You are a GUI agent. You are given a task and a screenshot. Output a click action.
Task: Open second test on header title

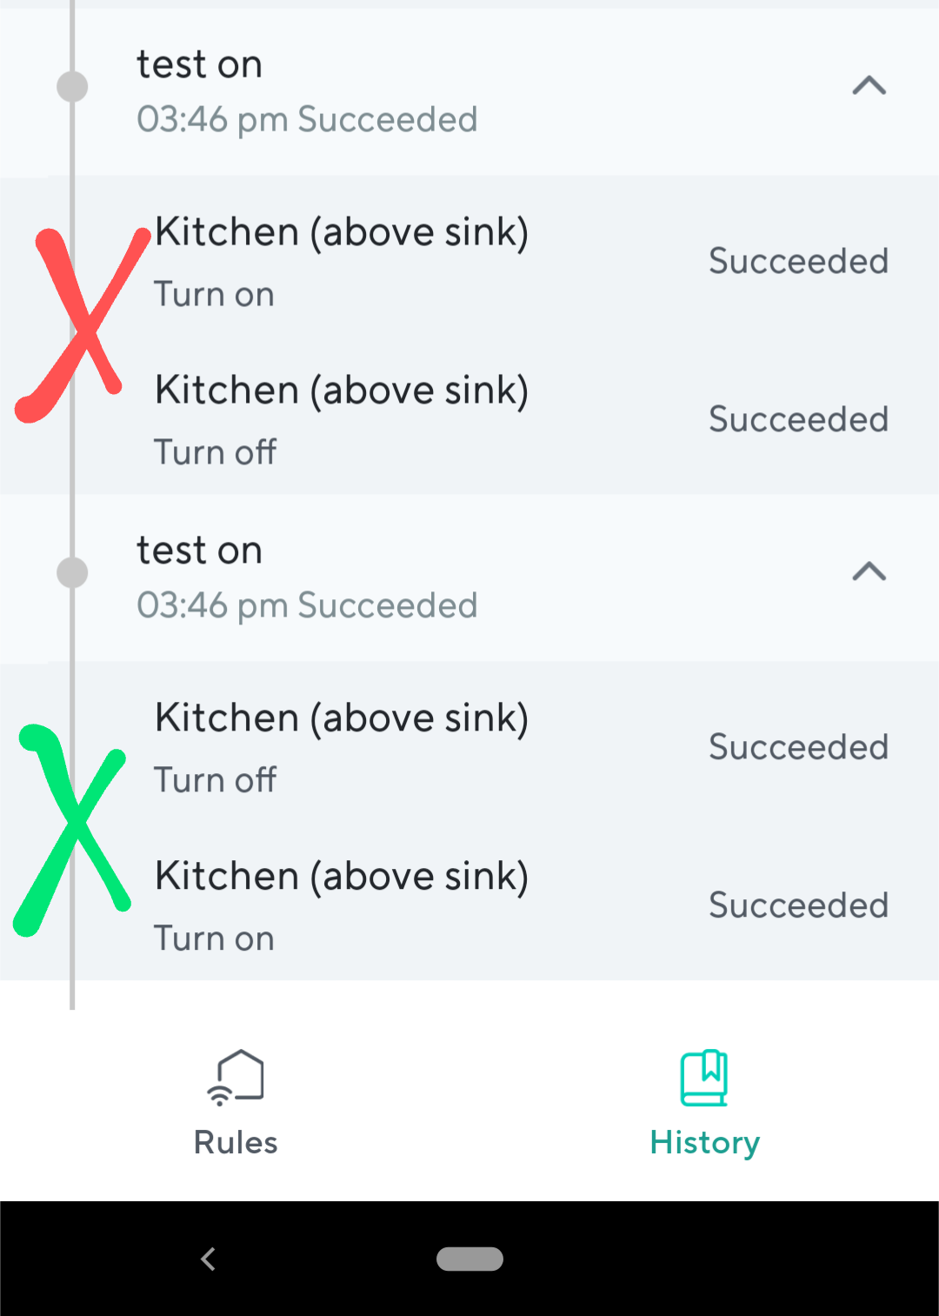tap(199, 551)
